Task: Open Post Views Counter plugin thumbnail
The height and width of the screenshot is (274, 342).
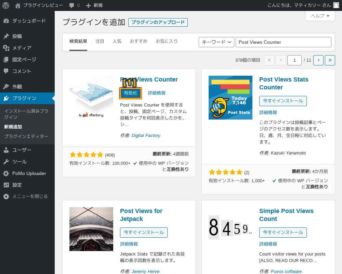Action: pos(91,98)
